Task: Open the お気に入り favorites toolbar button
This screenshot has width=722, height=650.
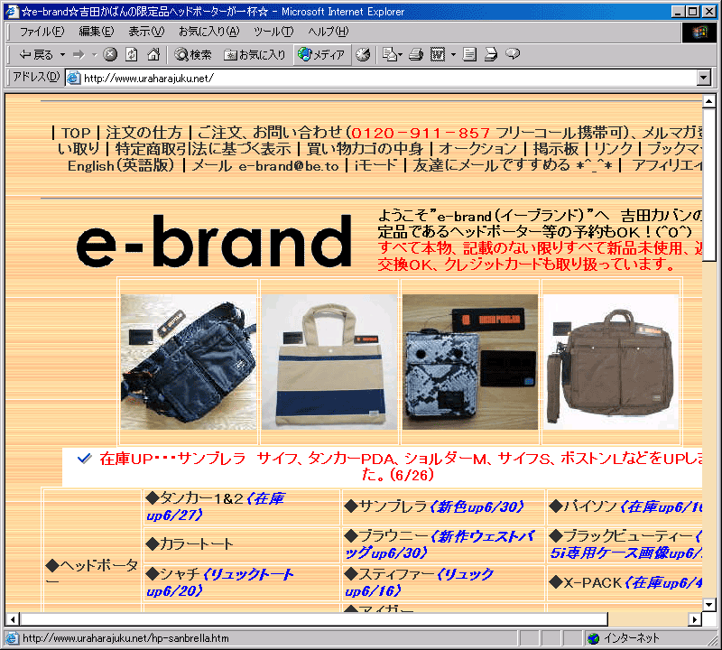Action: [x=255, y=55]
